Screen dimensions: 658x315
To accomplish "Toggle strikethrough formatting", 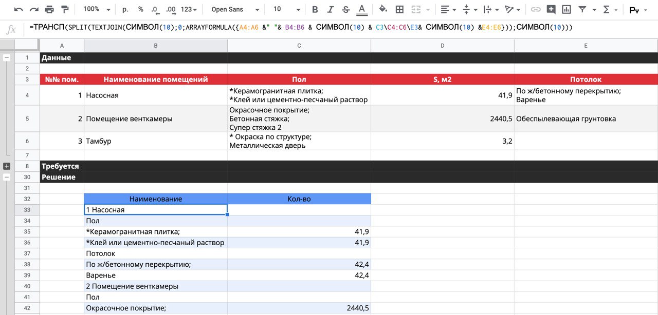I will (x=346, y=9).
